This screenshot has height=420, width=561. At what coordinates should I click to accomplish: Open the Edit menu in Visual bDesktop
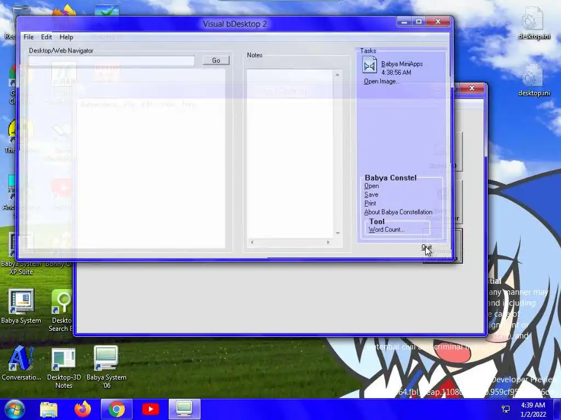pyautogui.click(x=46, y=37)
